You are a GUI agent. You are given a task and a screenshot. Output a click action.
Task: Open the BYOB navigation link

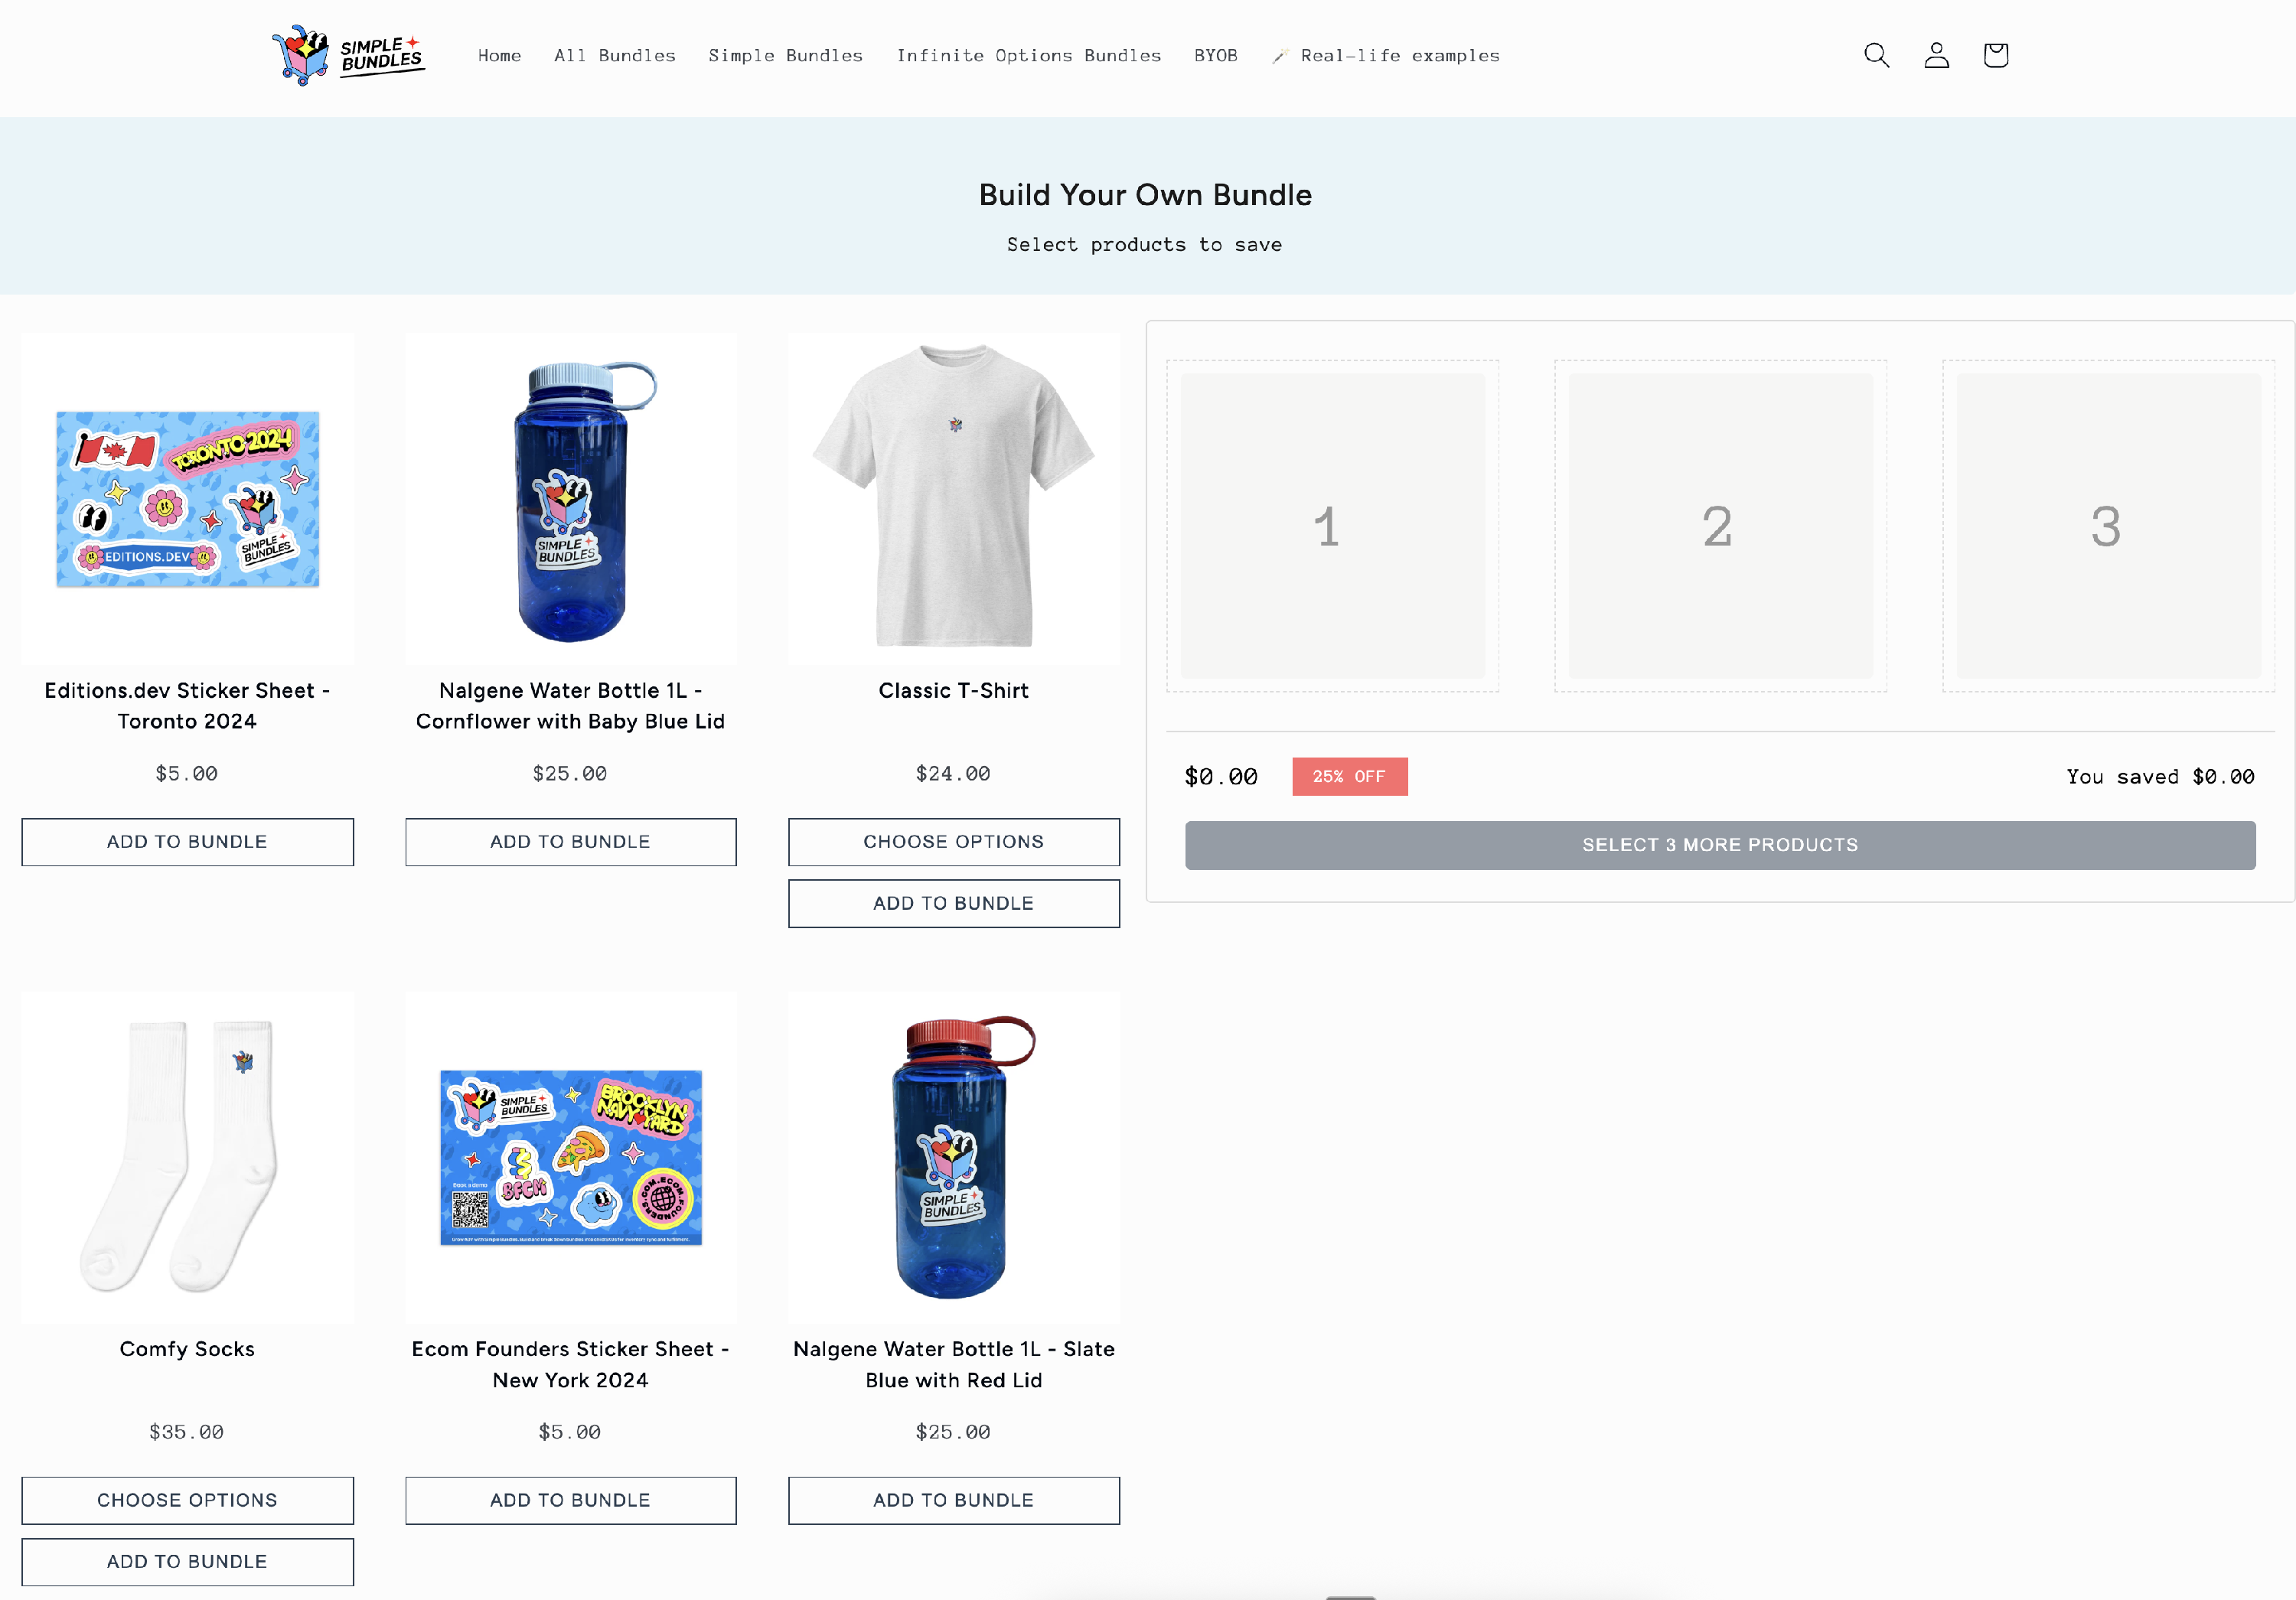coord(1215,56)
